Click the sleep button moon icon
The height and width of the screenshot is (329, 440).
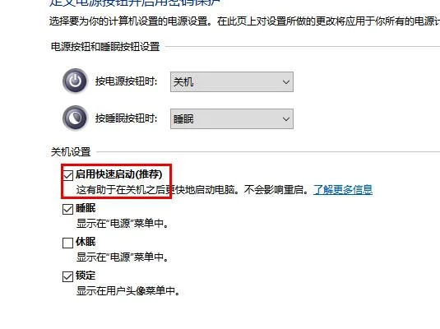click(x=75, y=118)
